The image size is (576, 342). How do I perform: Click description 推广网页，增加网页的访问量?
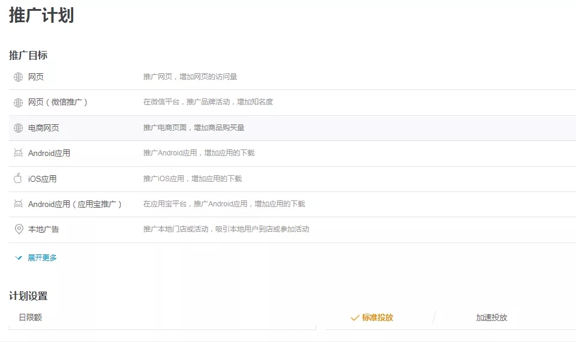click(x=190, y=77)
